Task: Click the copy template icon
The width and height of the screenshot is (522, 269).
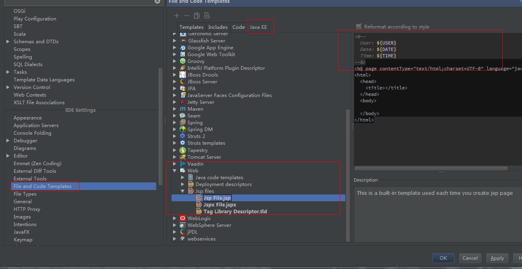Action: [197, 16]
